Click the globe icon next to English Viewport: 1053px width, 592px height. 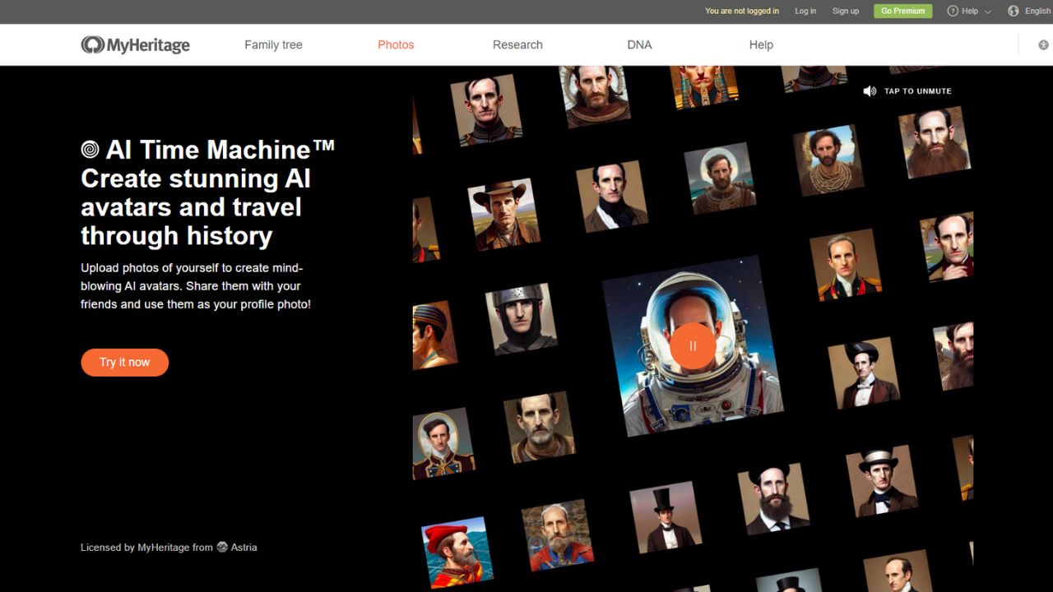click(1012, 11)
